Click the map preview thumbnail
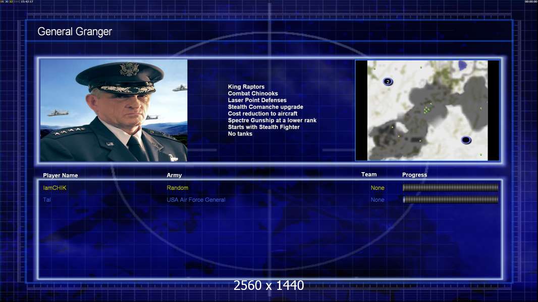The image size is (538, 302). click(427, 110)
